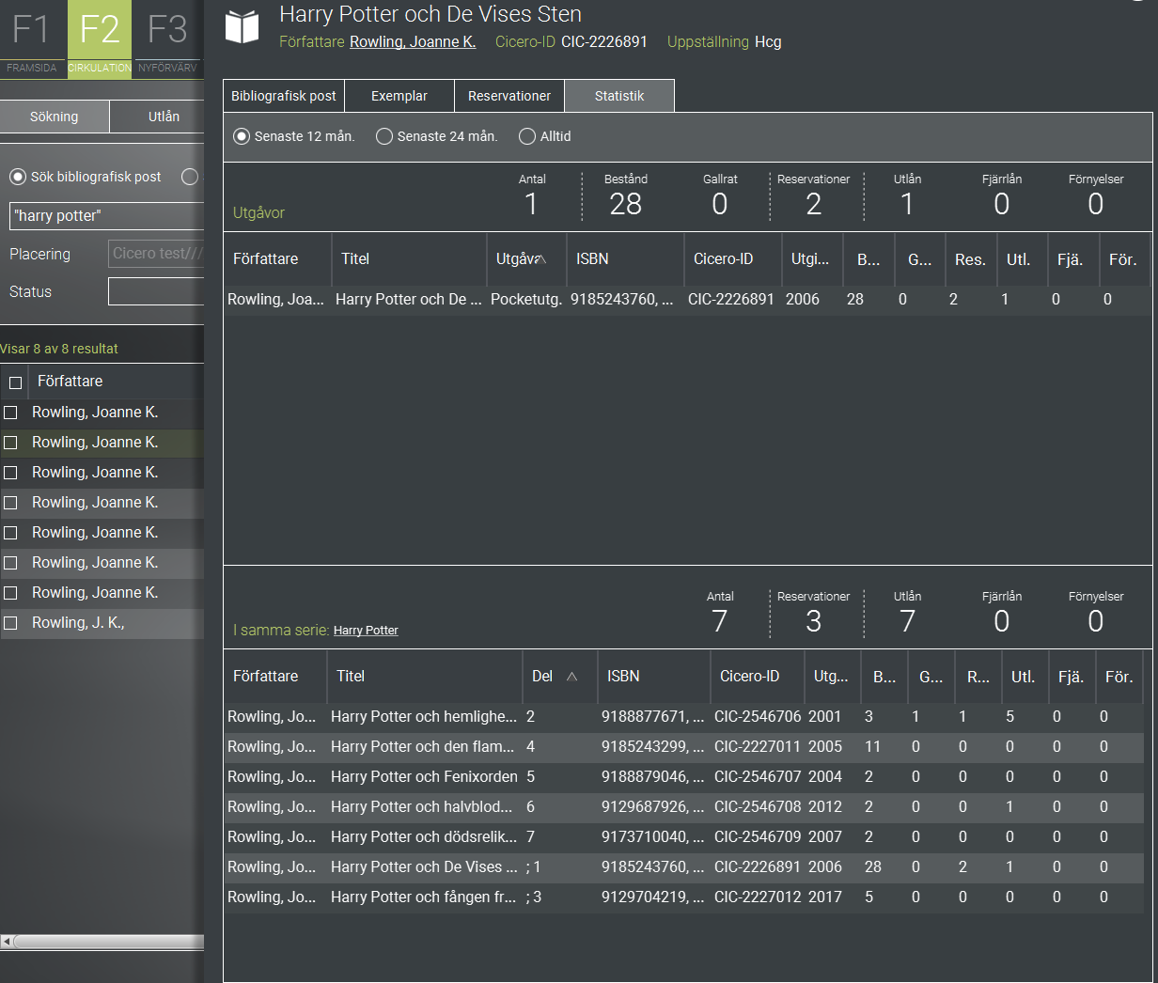Sort series table by Titel column

(x=424, y=676)
